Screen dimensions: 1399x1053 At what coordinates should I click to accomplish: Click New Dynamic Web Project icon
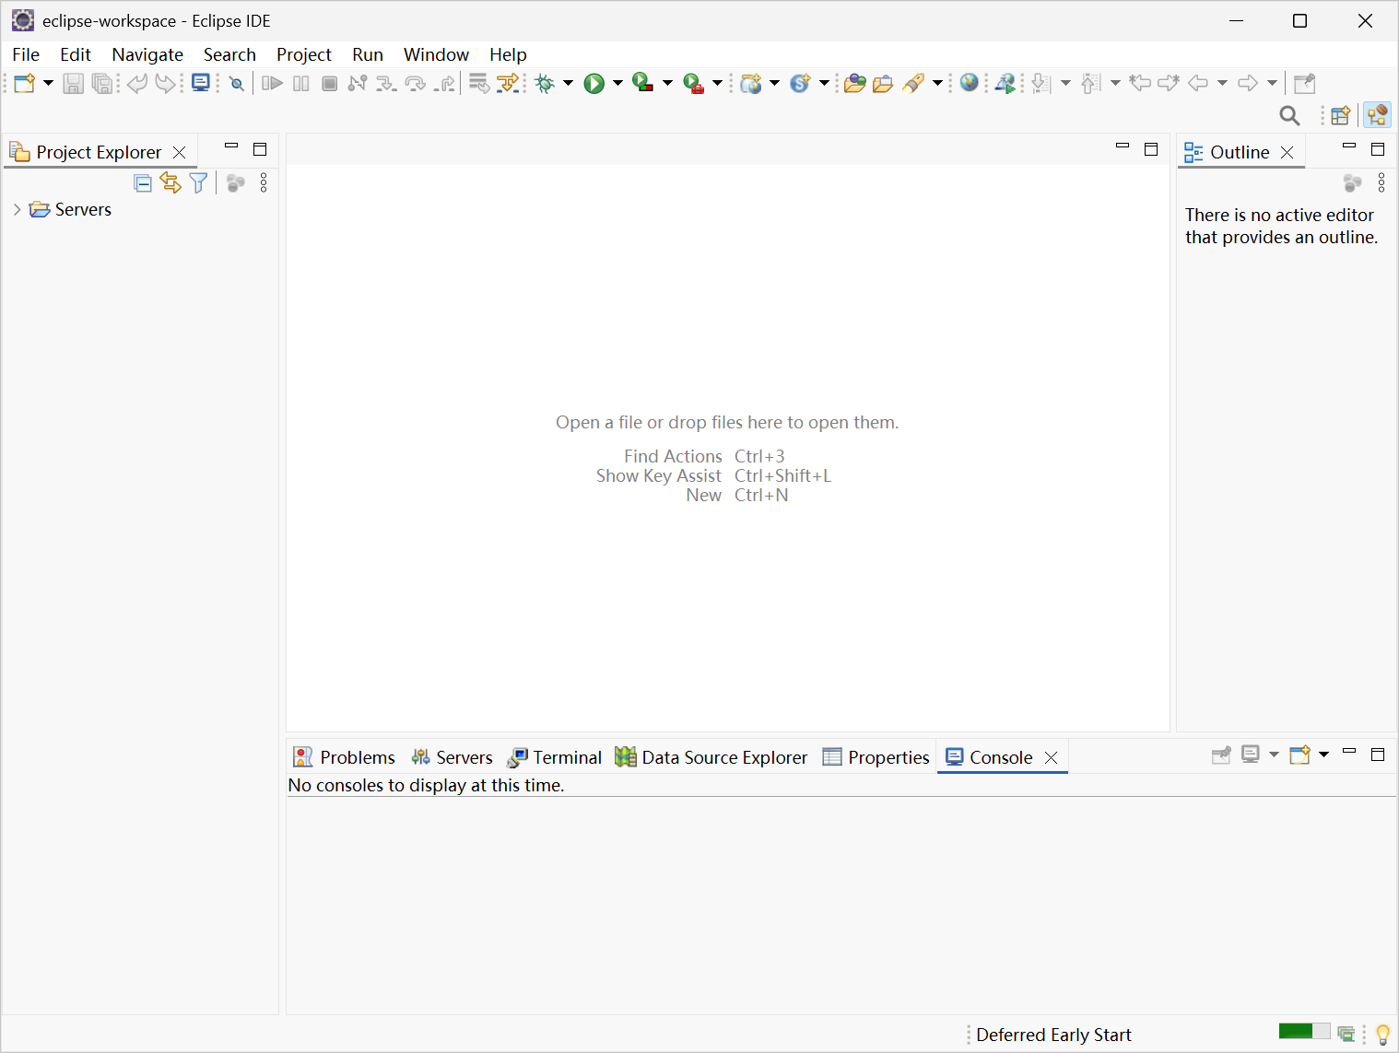point(752,84)
